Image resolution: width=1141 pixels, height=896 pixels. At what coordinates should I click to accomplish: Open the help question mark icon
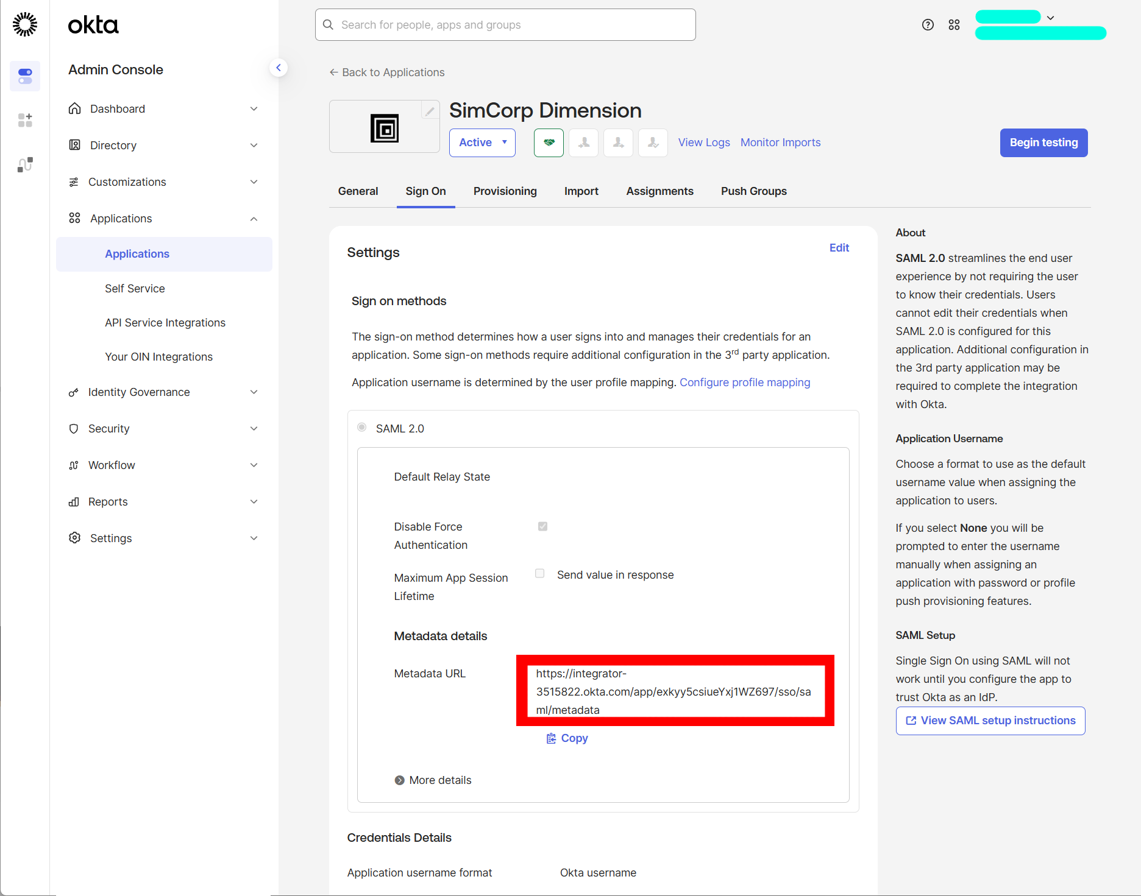(927, 24)
